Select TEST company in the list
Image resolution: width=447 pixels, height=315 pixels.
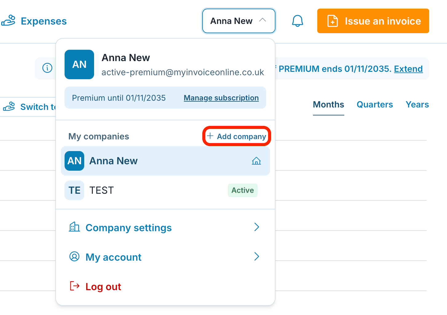(x=165, y=190)
